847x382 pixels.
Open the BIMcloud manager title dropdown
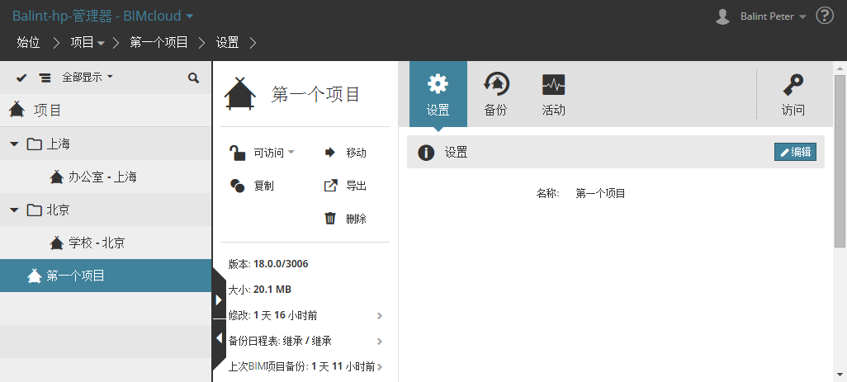(102, 17)
